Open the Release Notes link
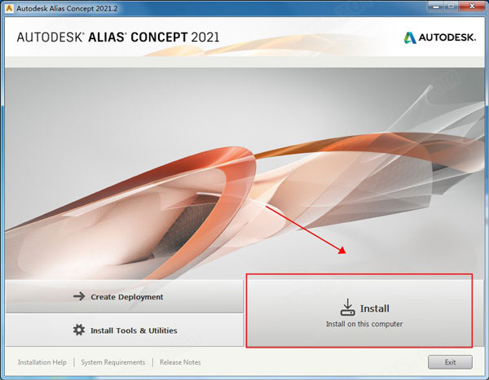Screen dimensions: 489x380 180,362
